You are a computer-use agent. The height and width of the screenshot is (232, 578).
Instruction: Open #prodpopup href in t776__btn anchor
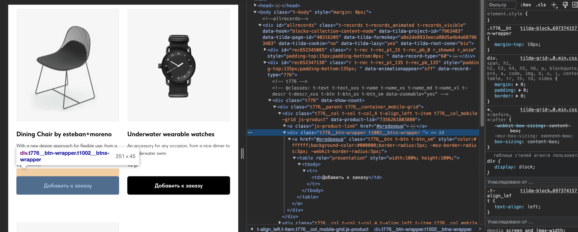click(x=330, y=139)
